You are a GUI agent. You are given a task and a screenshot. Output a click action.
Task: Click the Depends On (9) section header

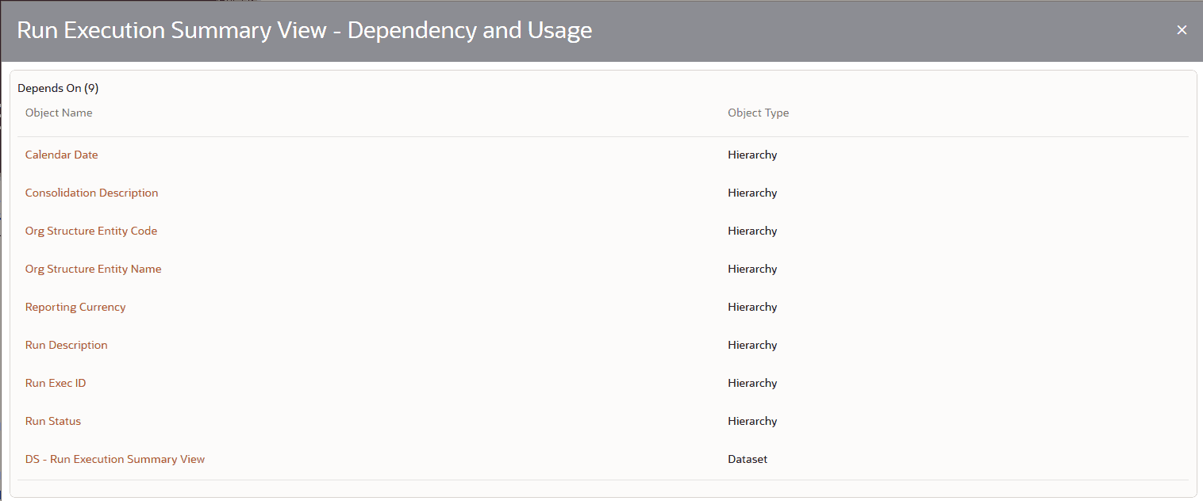click(x=58, y=87)
